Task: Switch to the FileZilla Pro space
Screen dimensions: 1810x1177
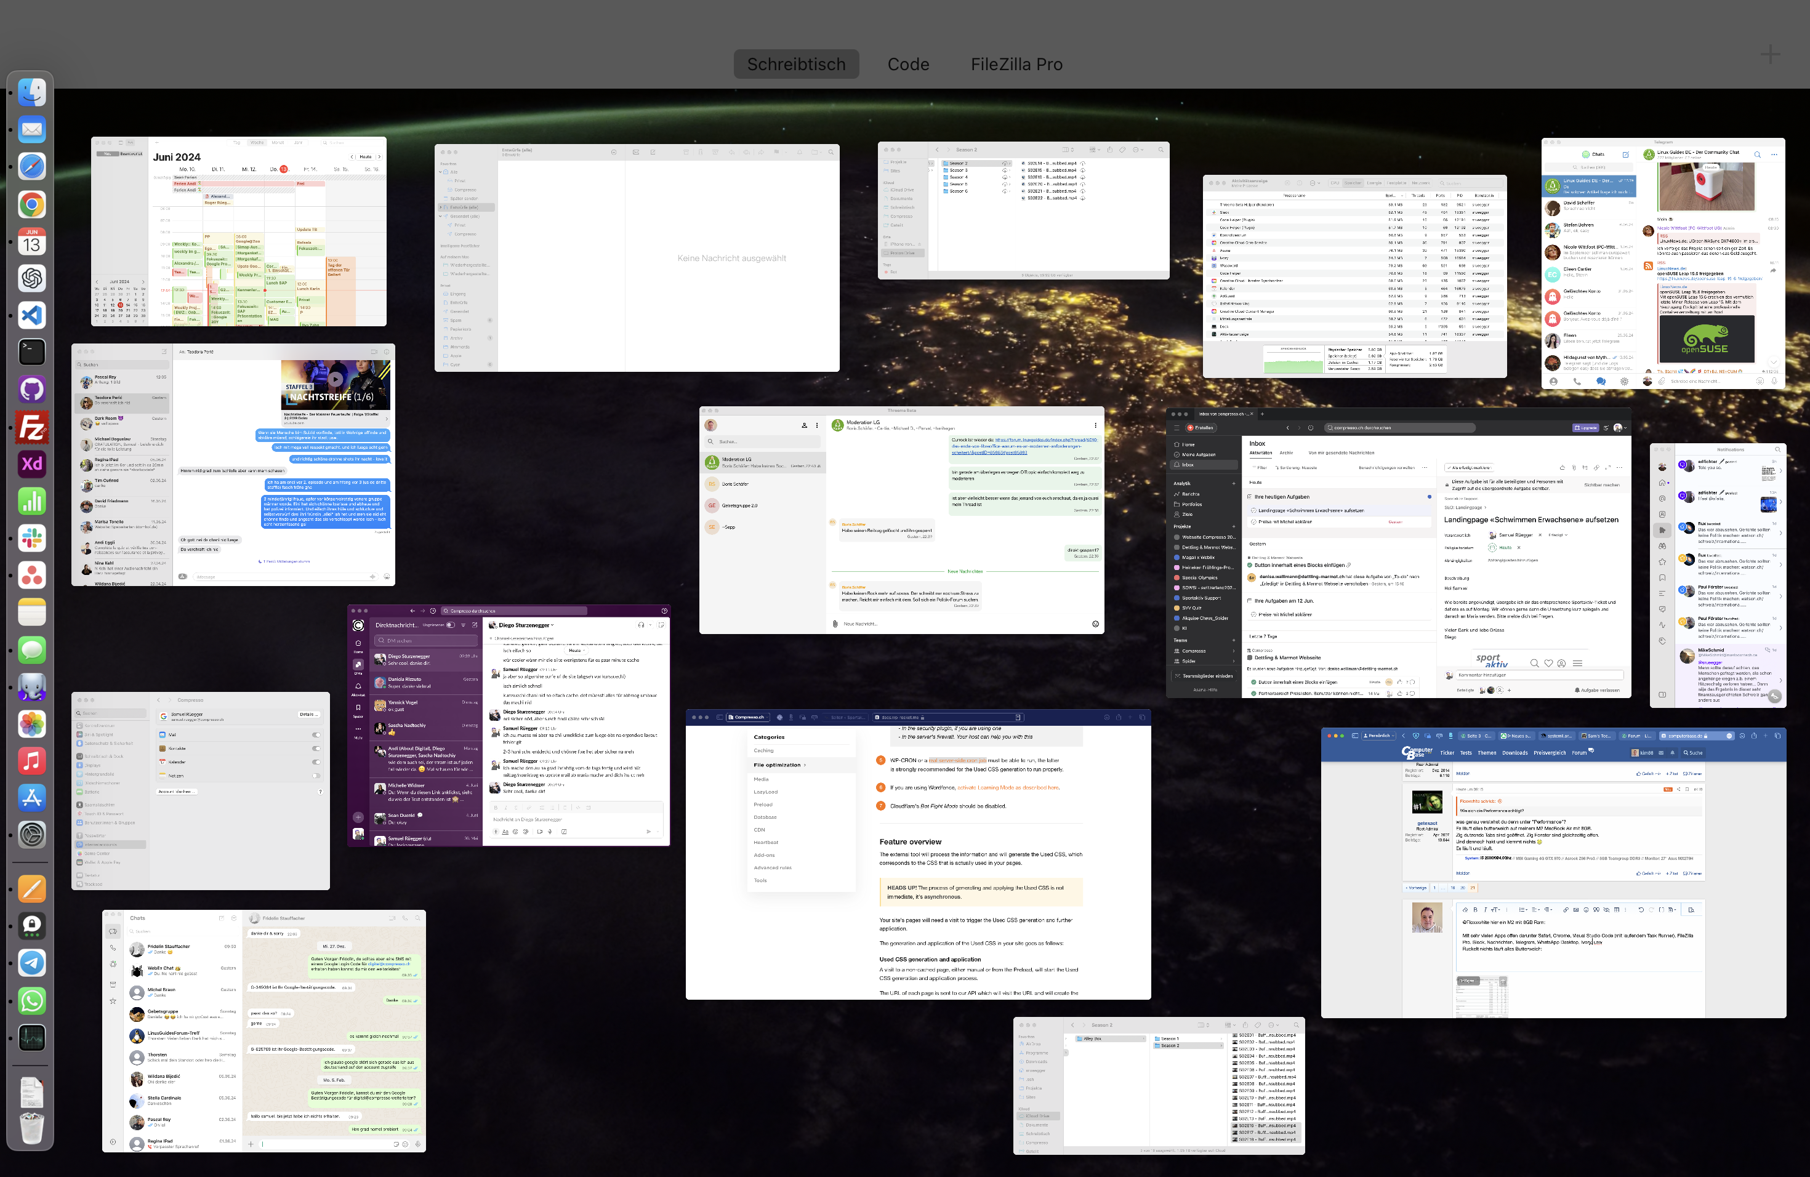Action: click(1016, 65)
